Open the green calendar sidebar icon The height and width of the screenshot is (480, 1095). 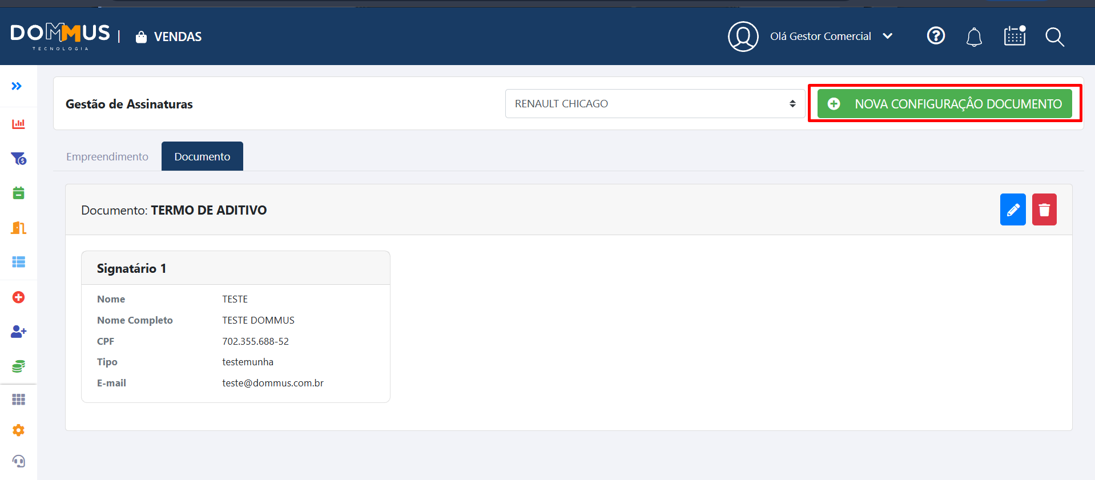point(18,193)
